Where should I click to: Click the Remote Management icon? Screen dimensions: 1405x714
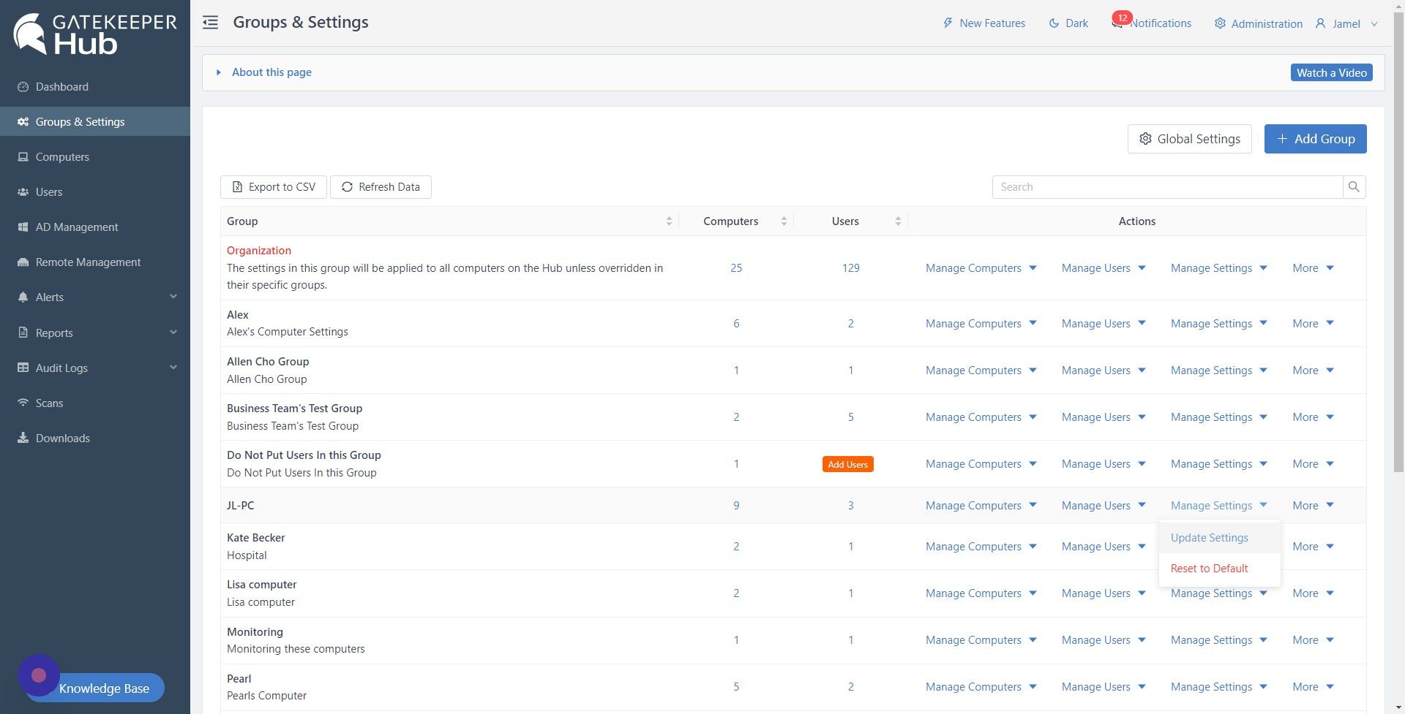(x=23, y=262)
